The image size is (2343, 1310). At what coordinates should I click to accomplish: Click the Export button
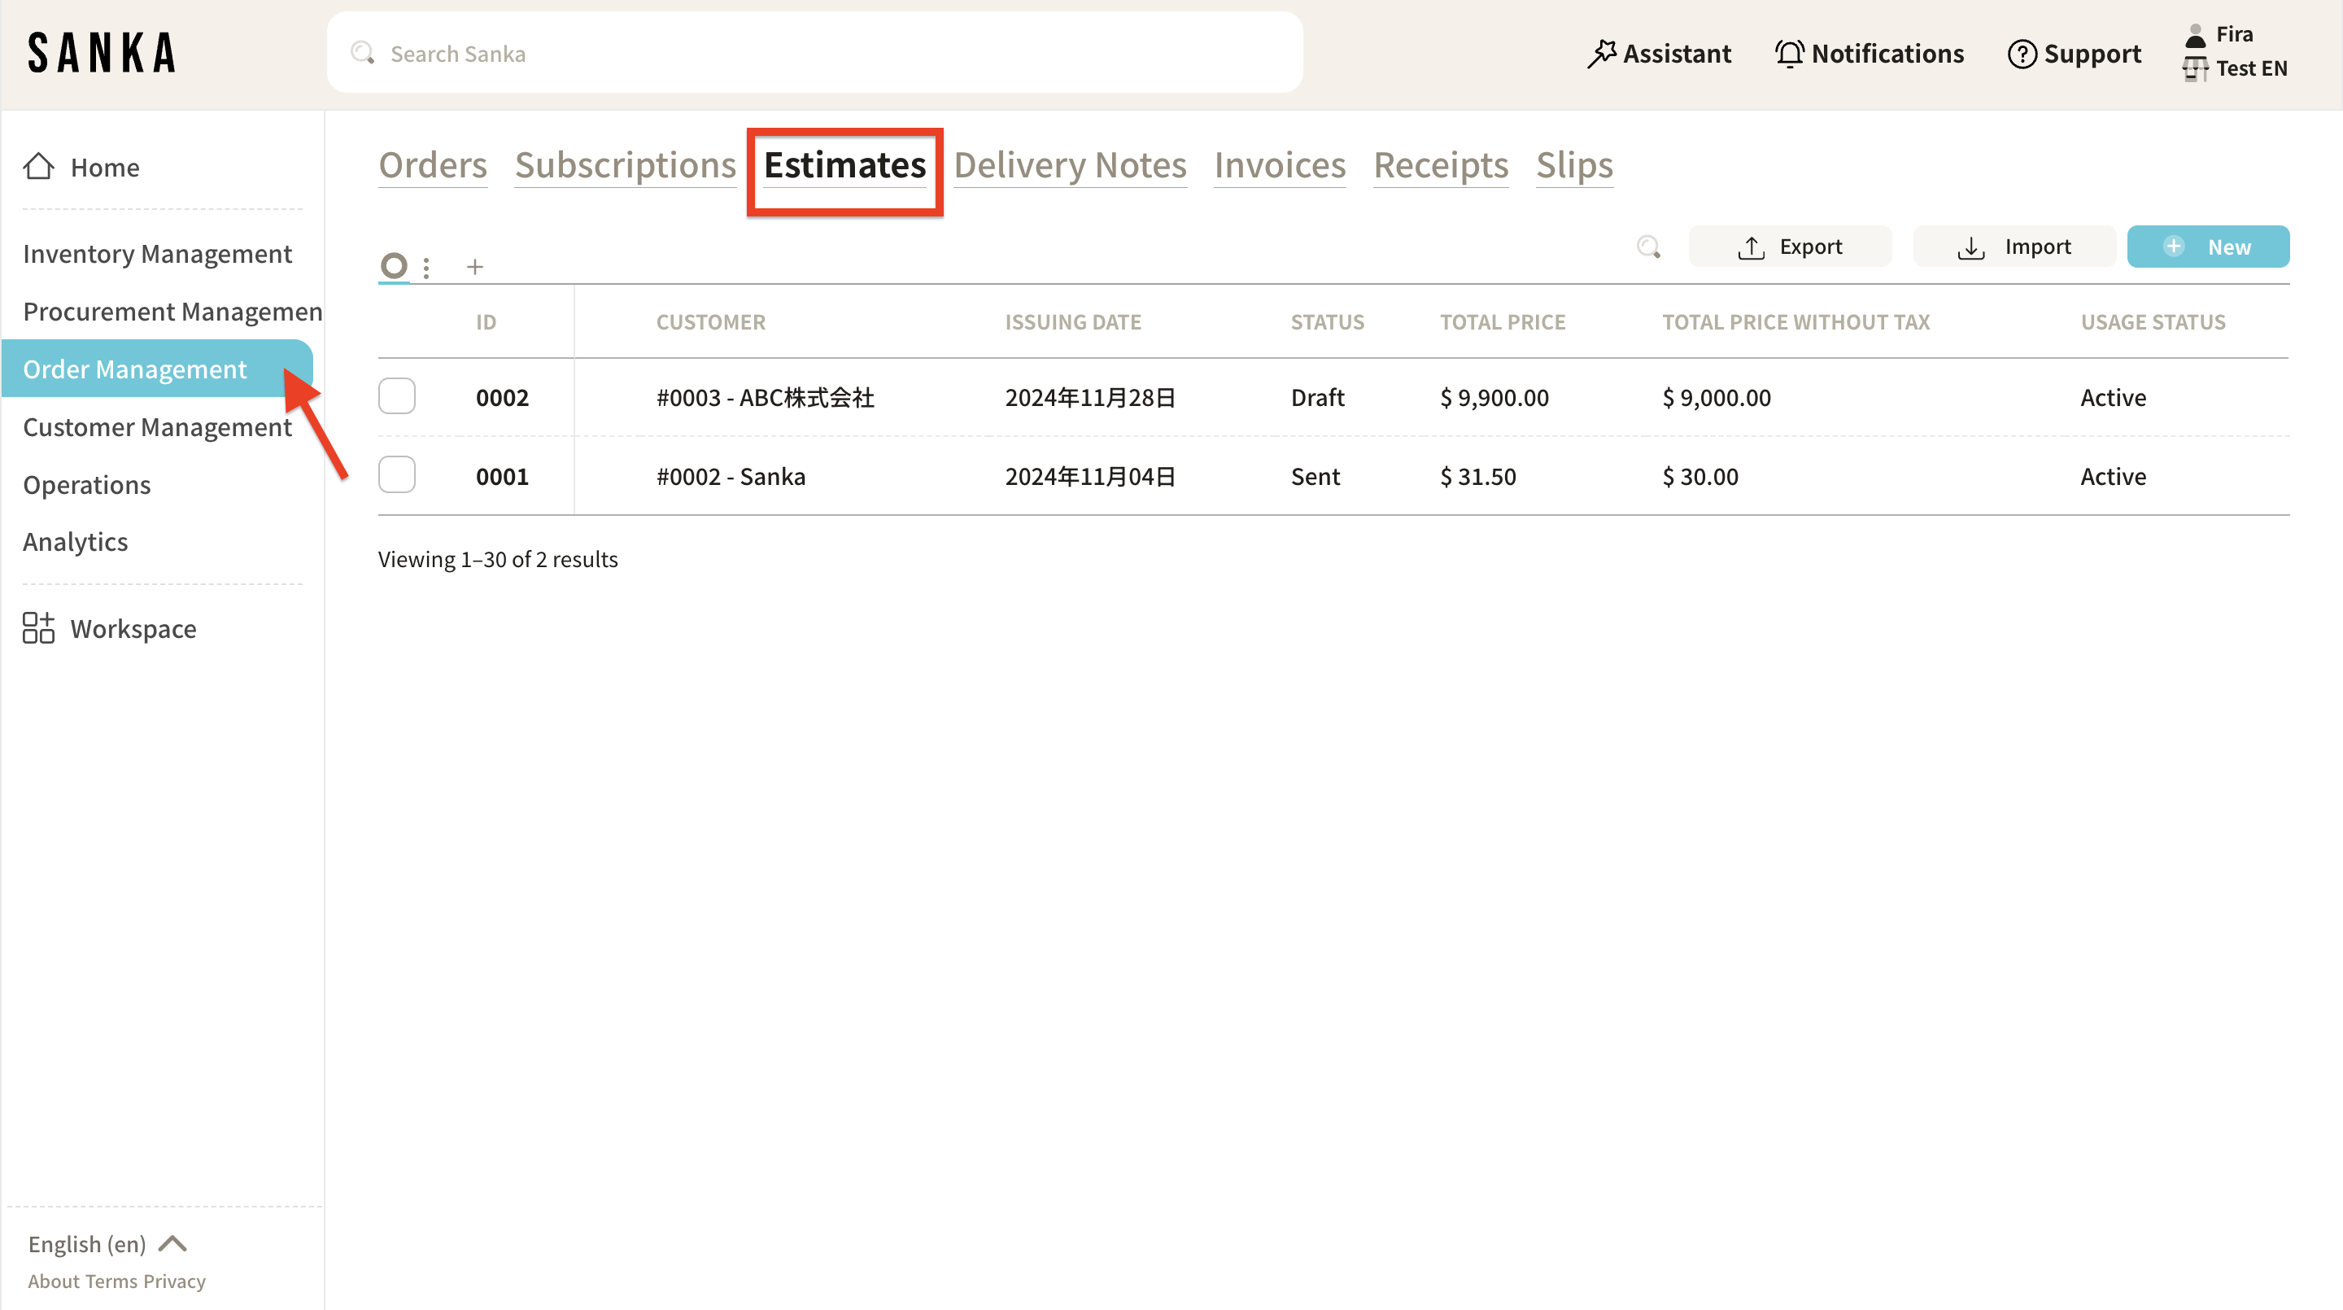[1789, 247]
